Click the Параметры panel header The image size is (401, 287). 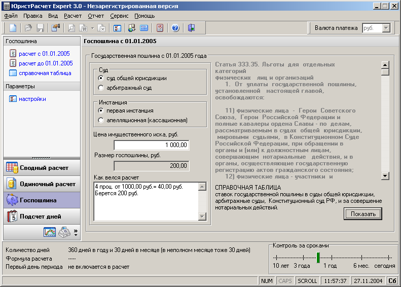point(42,86)
